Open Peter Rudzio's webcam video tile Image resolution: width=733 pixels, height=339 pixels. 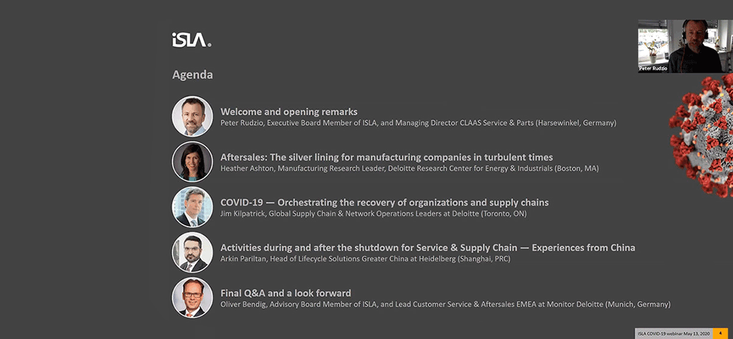click(x=680, y=46)
